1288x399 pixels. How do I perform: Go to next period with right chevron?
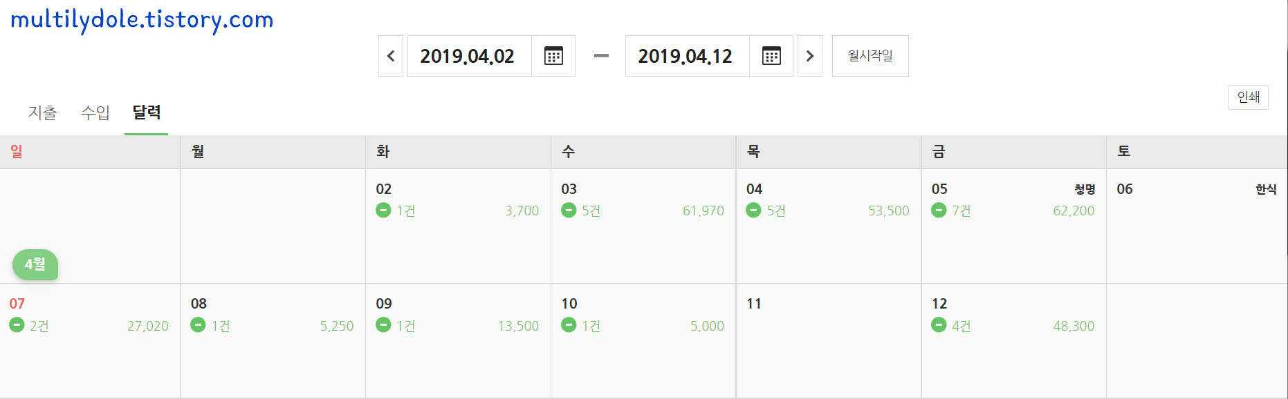pyautogui.click(x=810, y=56)
